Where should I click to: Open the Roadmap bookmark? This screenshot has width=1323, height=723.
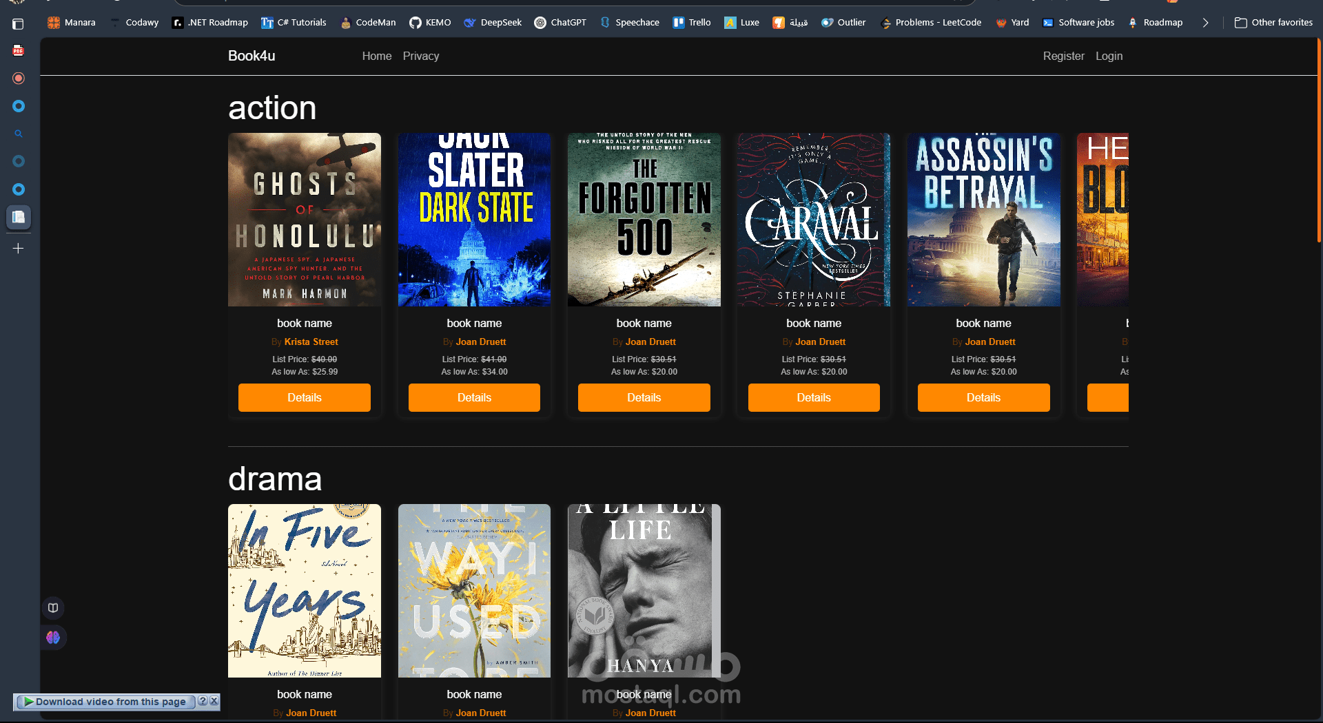[x=1156, y=22]
